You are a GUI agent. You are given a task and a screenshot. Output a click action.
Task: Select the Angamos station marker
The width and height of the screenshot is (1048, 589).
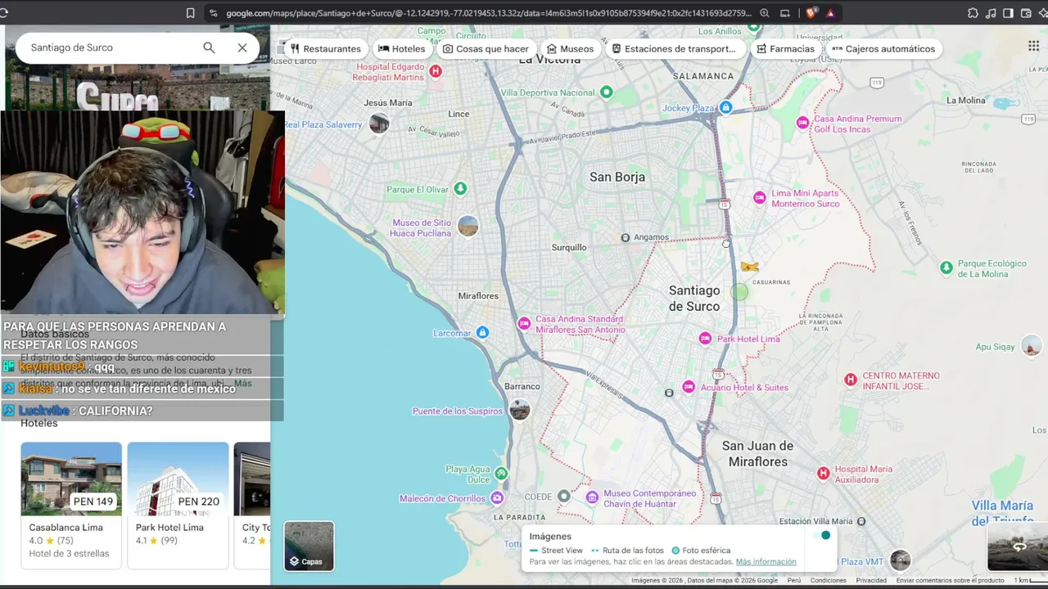click(626, 237)
